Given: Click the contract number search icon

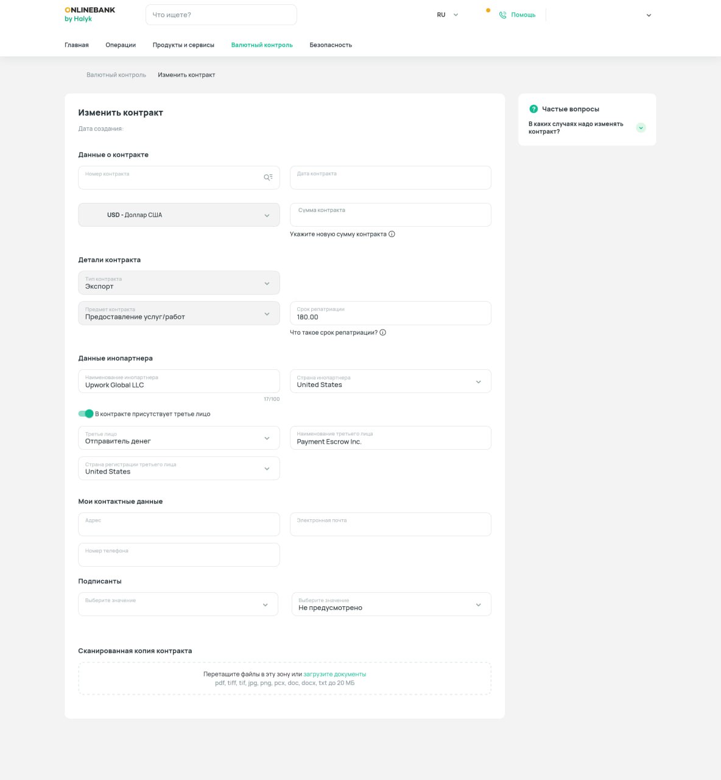Looking at the screenshot, I should point(268,177).
